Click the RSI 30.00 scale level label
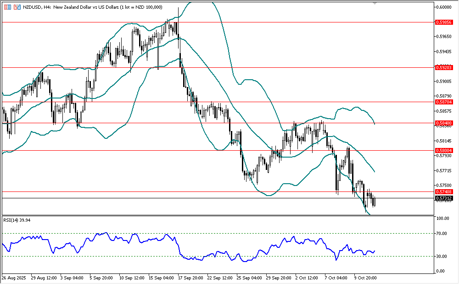Viewport: 459px width, 284px height. pos(442,256)
